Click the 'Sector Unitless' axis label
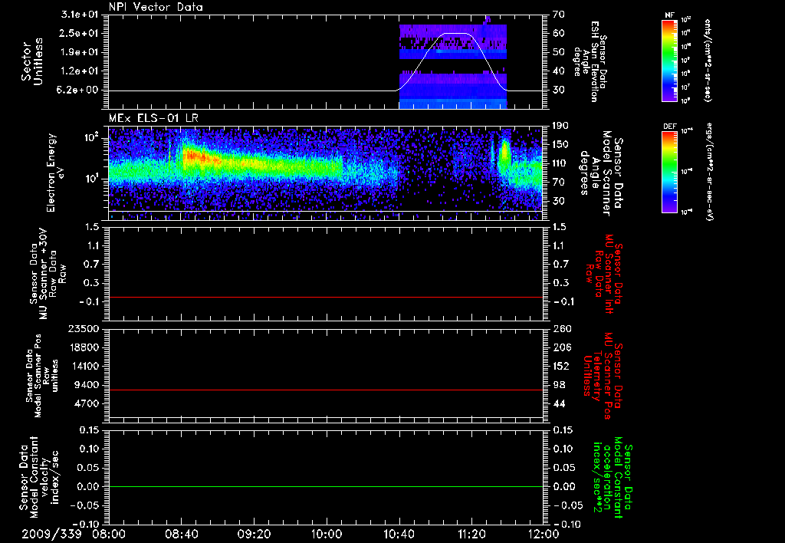Image resolution: width=785 pixels, height=543 pixels. pos(32,61)
